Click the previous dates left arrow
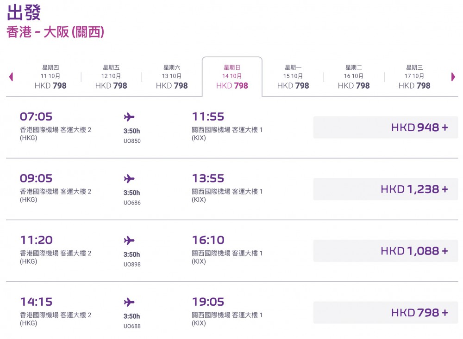 [11, 77]
